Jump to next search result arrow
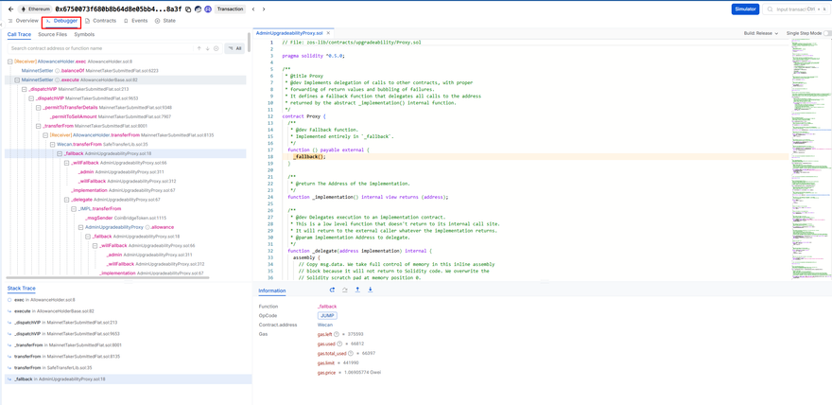 pyautogui.click(x=208, y=48)
